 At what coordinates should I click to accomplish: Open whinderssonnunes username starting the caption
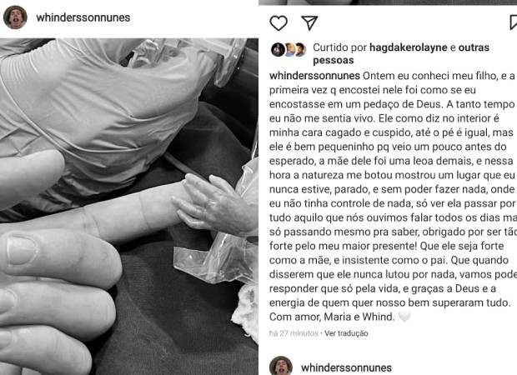coord(314,76)
